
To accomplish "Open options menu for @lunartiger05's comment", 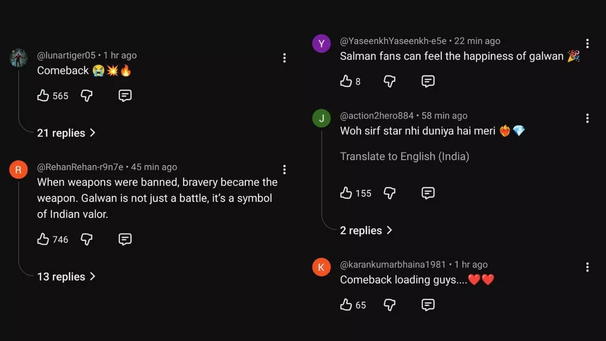I will 285,58.
